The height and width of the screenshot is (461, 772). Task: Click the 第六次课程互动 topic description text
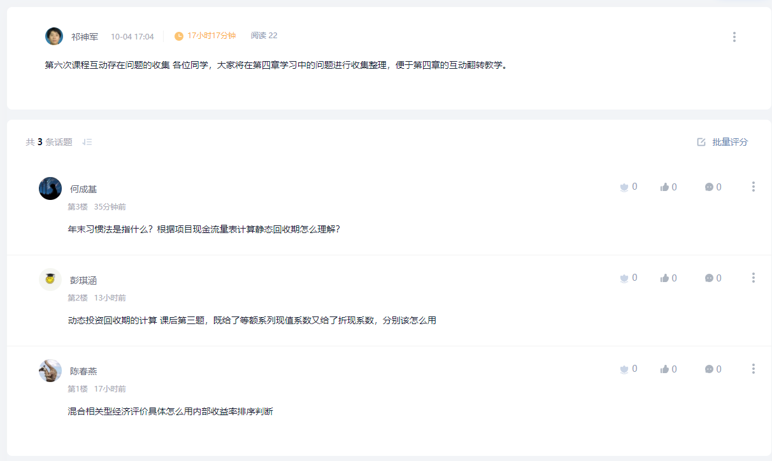(x=278, y=65)
